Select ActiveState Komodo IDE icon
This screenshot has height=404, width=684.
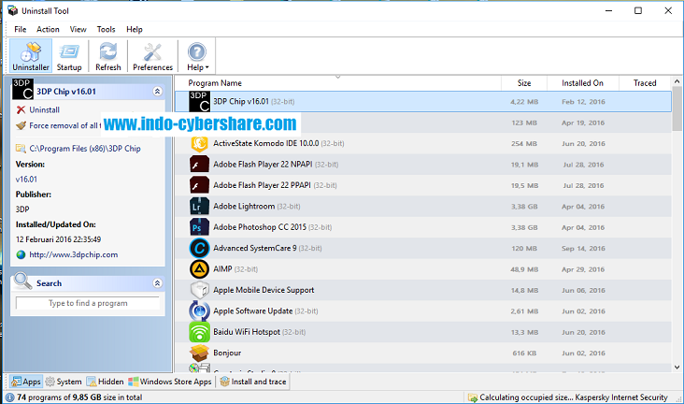click(199, 143)
